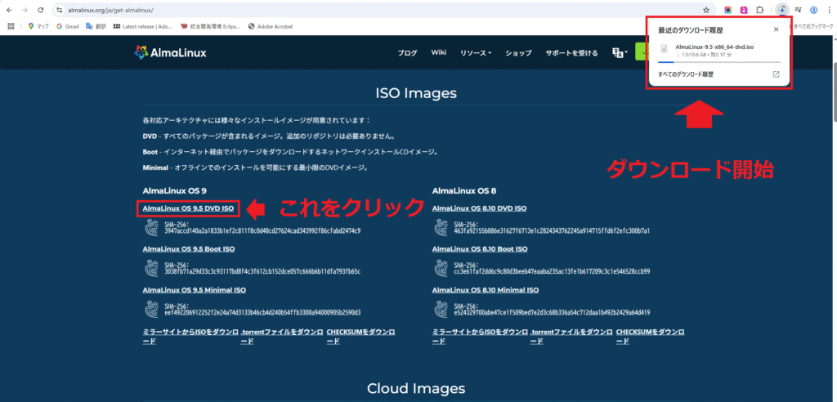
Task: Open OS 9 .torrentファイル download link
Action: pos(282,336)
